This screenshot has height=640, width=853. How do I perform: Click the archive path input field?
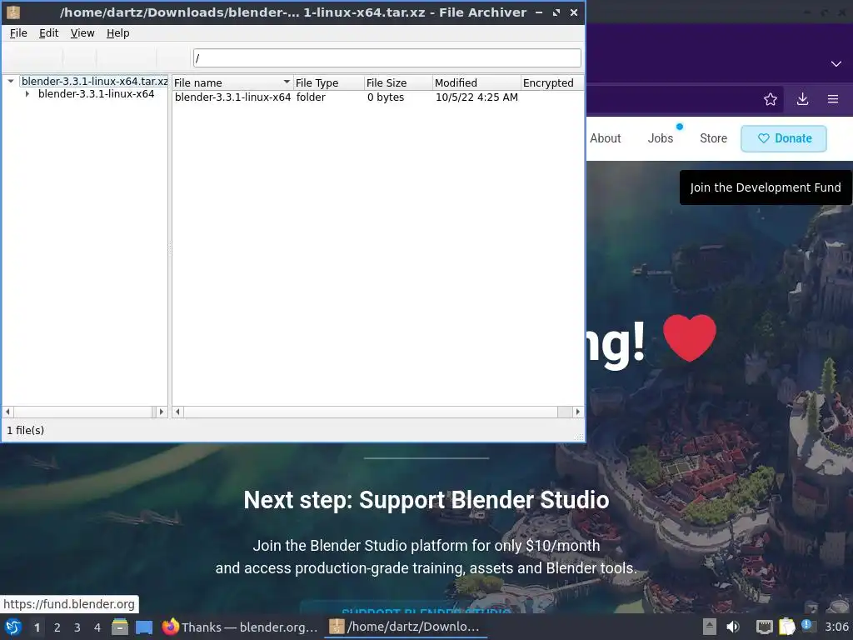[x=387, y=57]
